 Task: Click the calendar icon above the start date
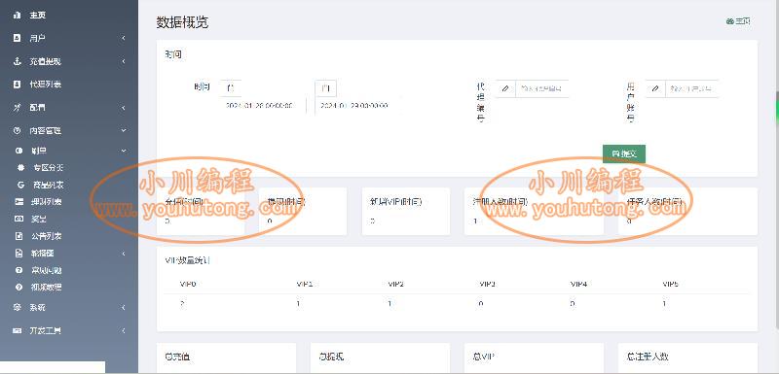click(230, 88)
